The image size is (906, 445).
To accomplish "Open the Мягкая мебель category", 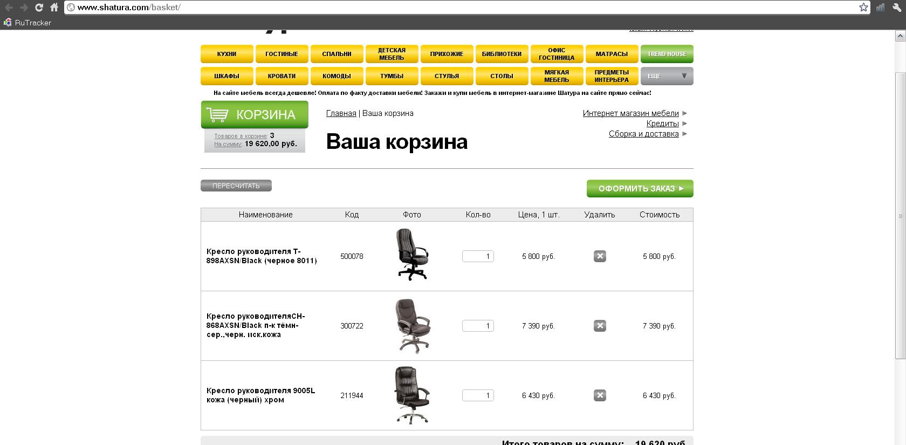I will pos(557,76).
